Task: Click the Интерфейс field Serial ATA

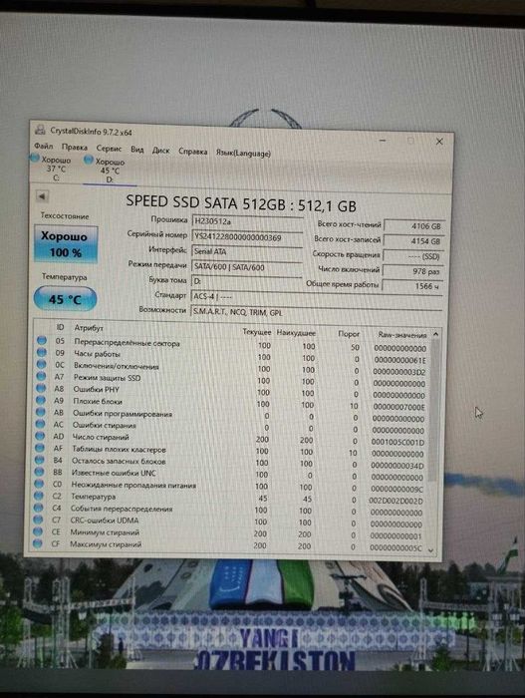Action: coord(246,252)
